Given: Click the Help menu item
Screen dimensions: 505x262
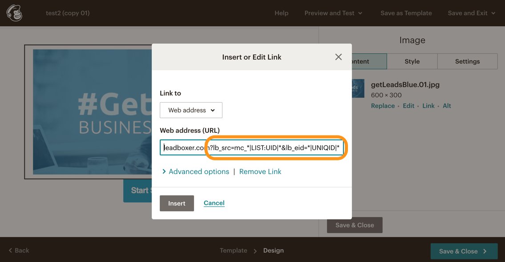Looking at the screenshot, I should [x=281, y=13].
